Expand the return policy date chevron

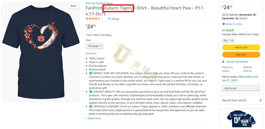239,80
